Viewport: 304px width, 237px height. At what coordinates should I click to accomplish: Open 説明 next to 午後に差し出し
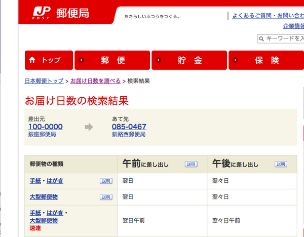pyautogui.click(x=281, y=164)
